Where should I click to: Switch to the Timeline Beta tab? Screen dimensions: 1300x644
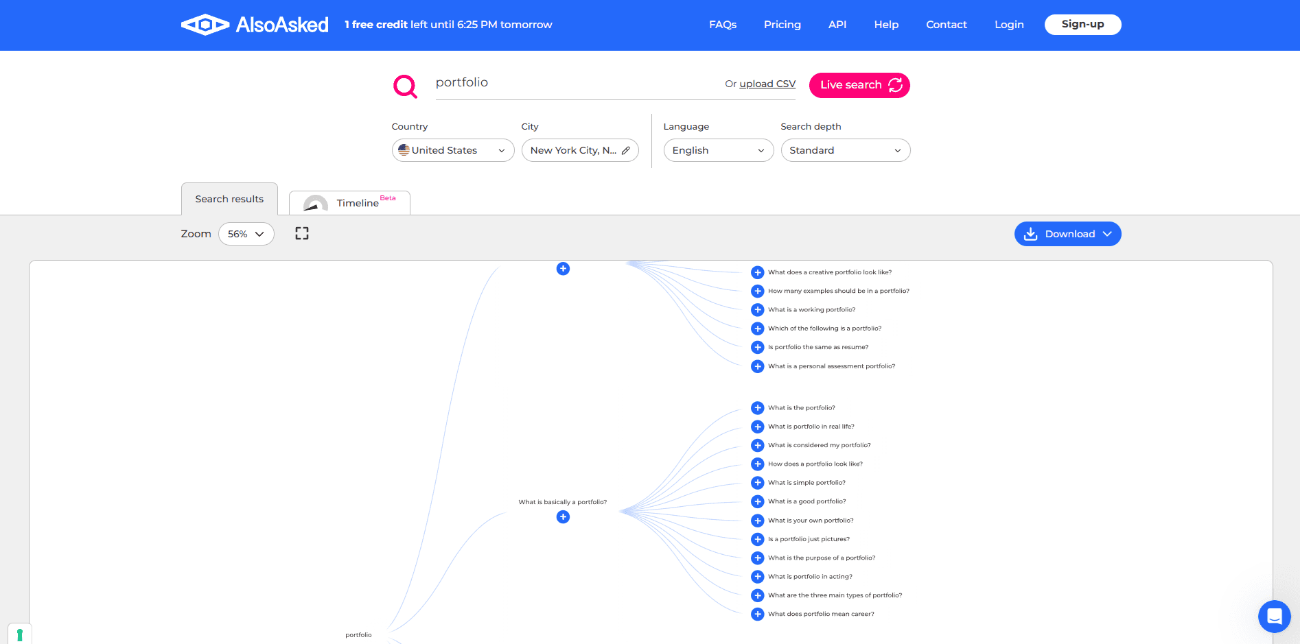(349, 203)
